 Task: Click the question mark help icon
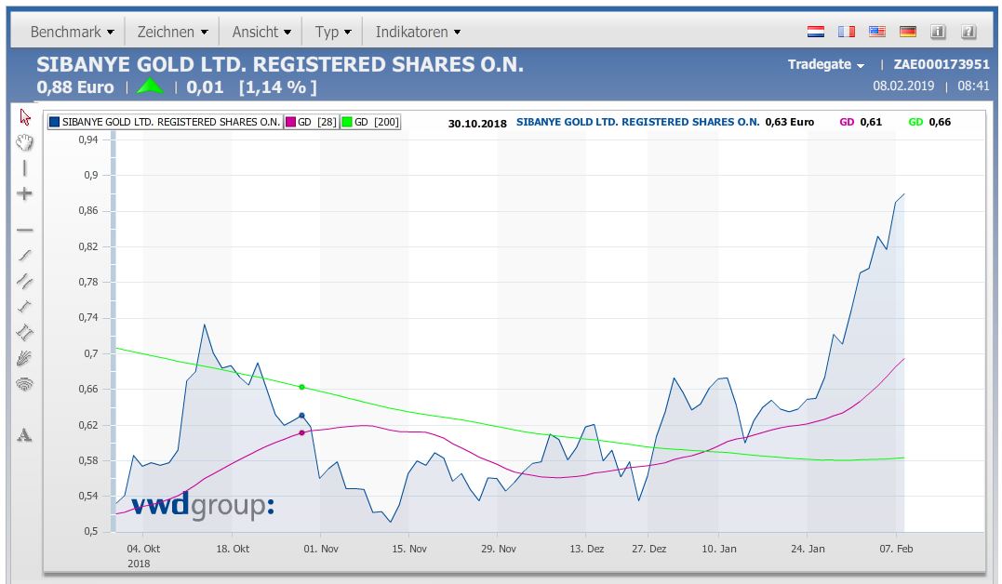tap(969, 32)
